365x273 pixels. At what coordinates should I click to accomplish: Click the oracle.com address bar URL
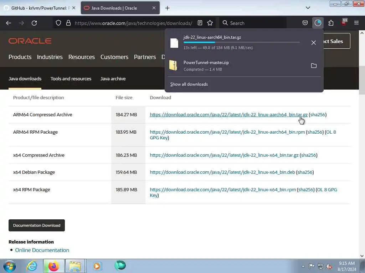133,23
